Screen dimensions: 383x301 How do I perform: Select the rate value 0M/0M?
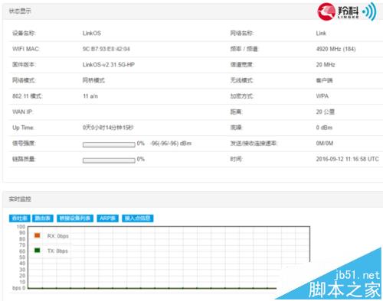(x=325, y=143)
